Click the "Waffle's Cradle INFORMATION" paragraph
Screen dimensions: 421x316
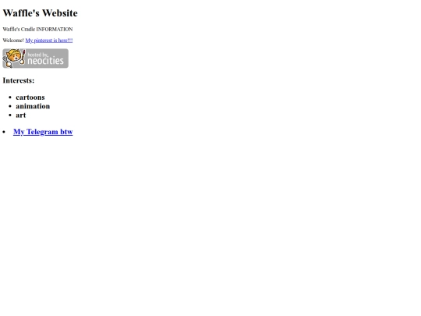coord(37,29)
